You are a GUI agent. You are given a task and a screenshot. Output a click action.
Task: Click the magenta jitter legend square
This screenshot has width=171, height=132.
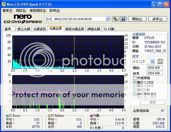[x=91, y=116]
